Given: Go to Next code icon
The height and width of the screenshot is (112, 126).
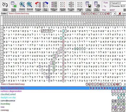Looking at the screenshot, I should point(45,4).
